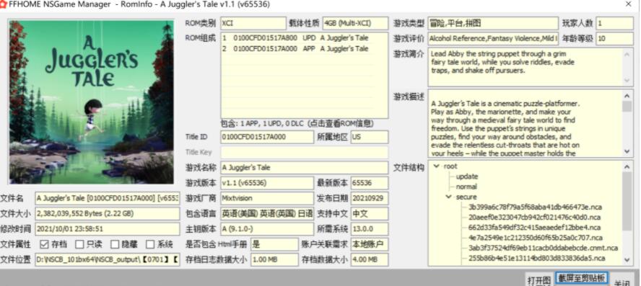Click the up arrow of 游戏描述 scrollbar
The height and width of the screenshot is (286, 641).
(627, 96)
